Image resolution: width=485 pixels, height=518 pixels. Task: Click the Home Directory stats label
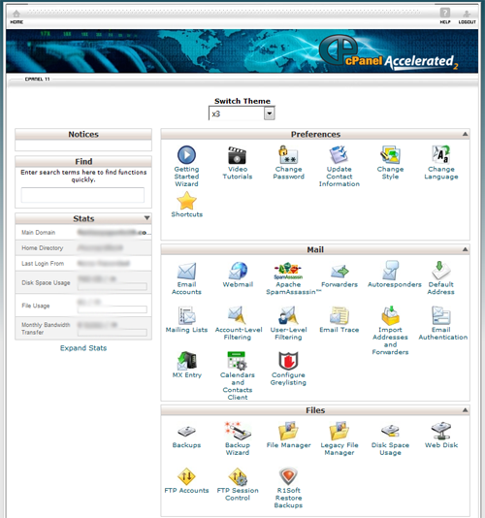pos(43,247)
